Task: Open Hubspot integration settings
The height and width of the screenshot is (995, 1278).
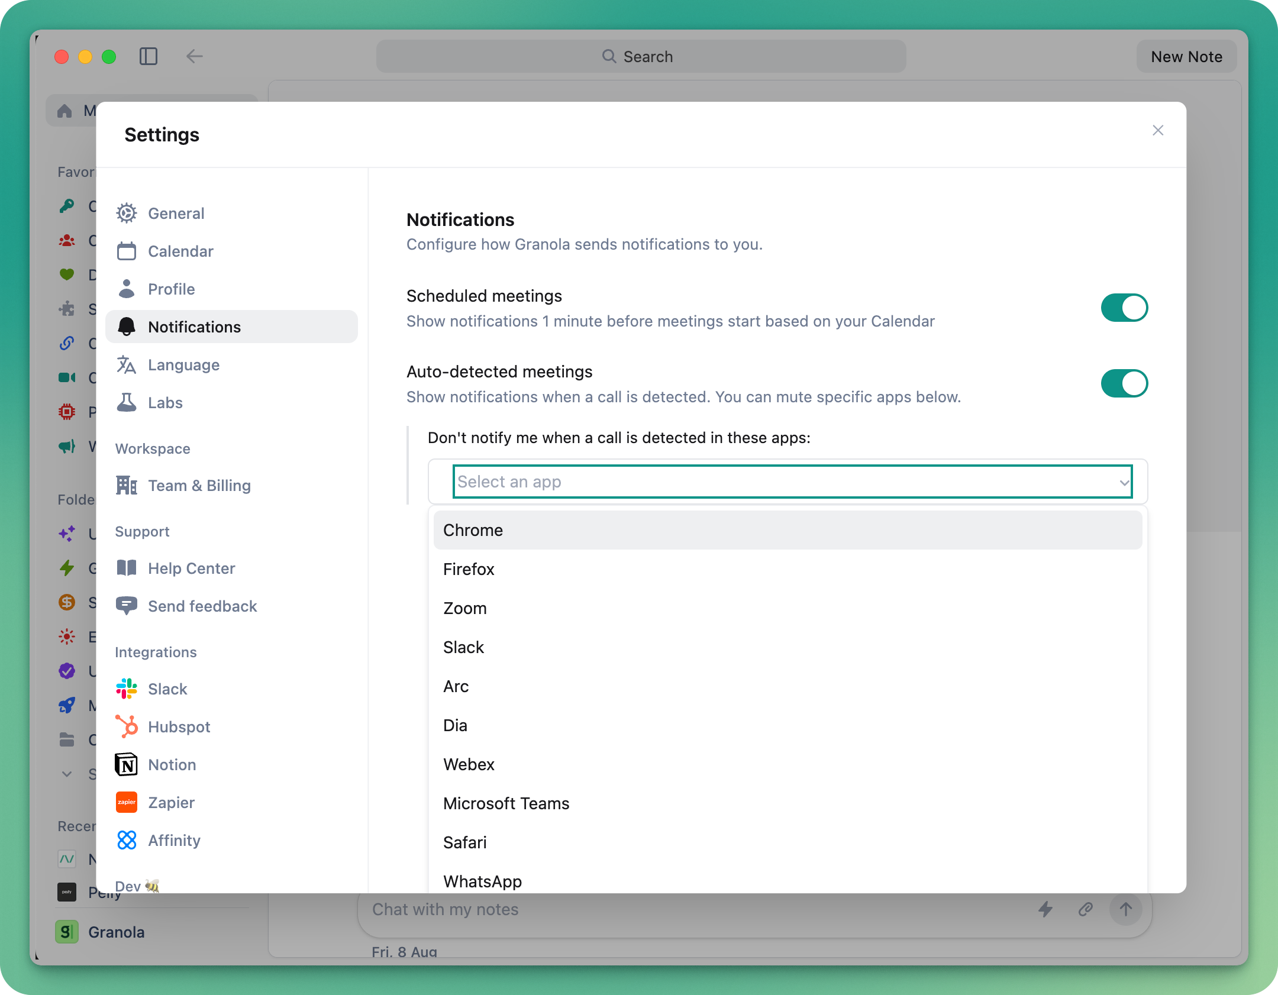Action: (x=231, y=726)
